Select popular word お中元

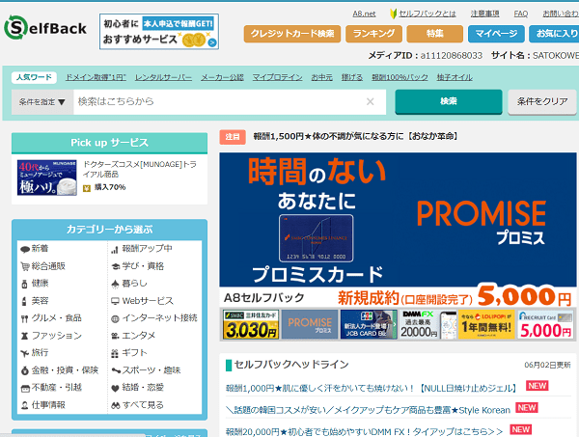coord(321,77)
